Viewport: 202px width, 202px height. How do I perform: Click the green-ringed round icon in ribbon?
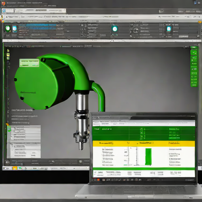[7, 28]
